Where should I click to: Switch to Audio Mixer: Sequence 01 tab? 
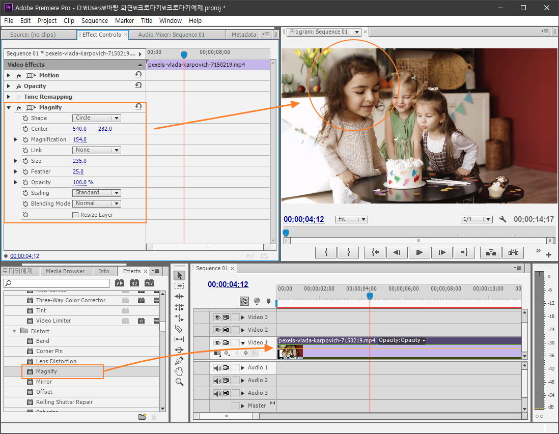(x=171, y=35)
